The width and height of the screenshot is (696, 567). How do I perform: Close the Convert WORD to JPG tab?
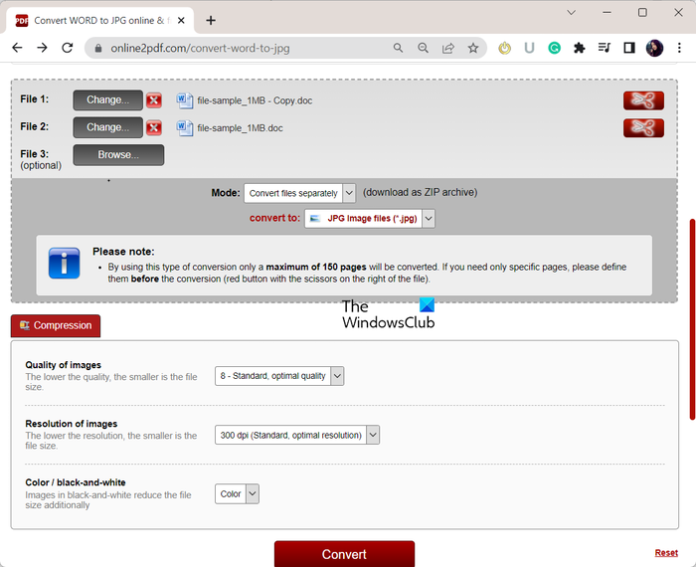click(181, 21)
